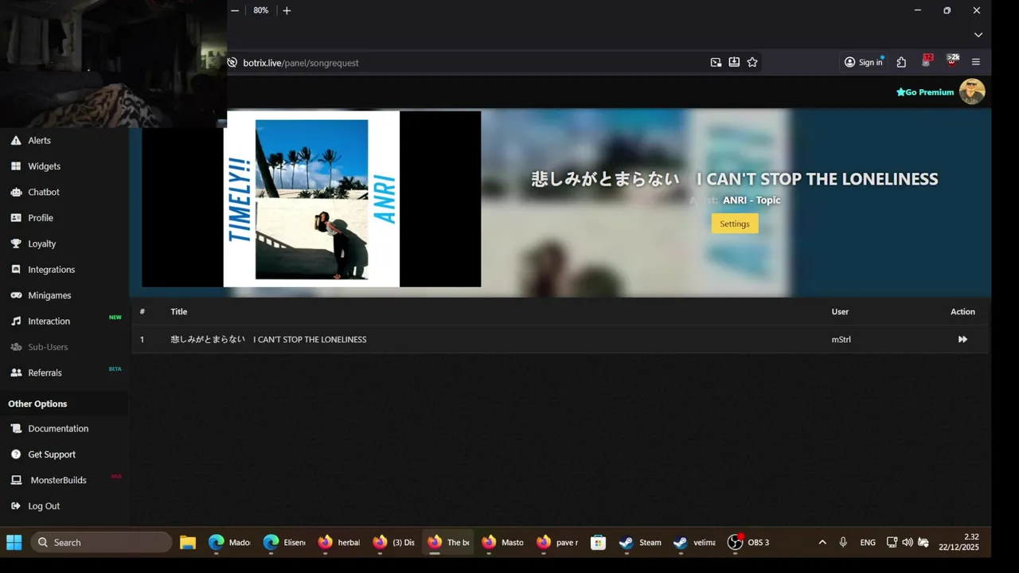The height and width of the screenshot is (573, 1019).
Task: Click the Action column header
Action: pyautogui.click(x=962, y=312)
